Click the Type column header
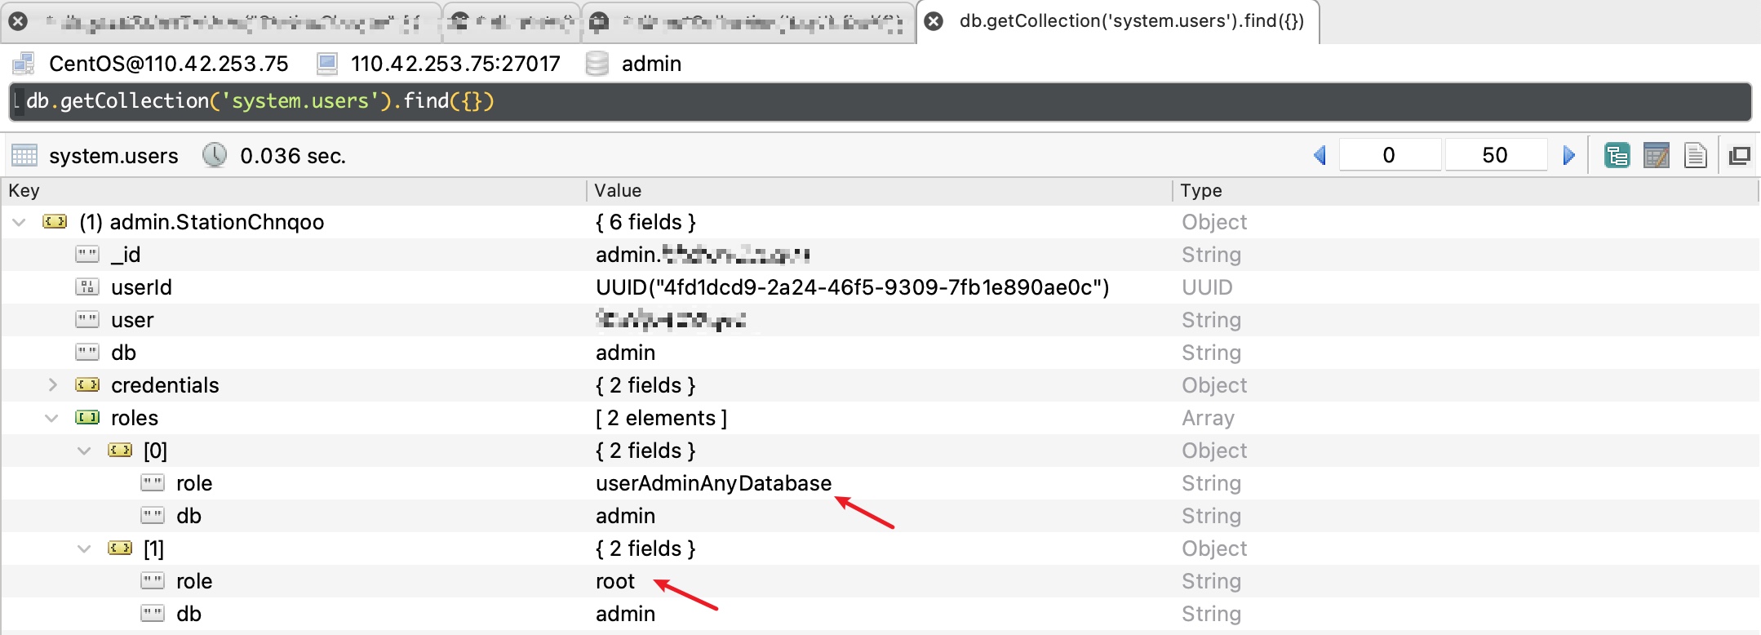 (x=1466, y=190)
